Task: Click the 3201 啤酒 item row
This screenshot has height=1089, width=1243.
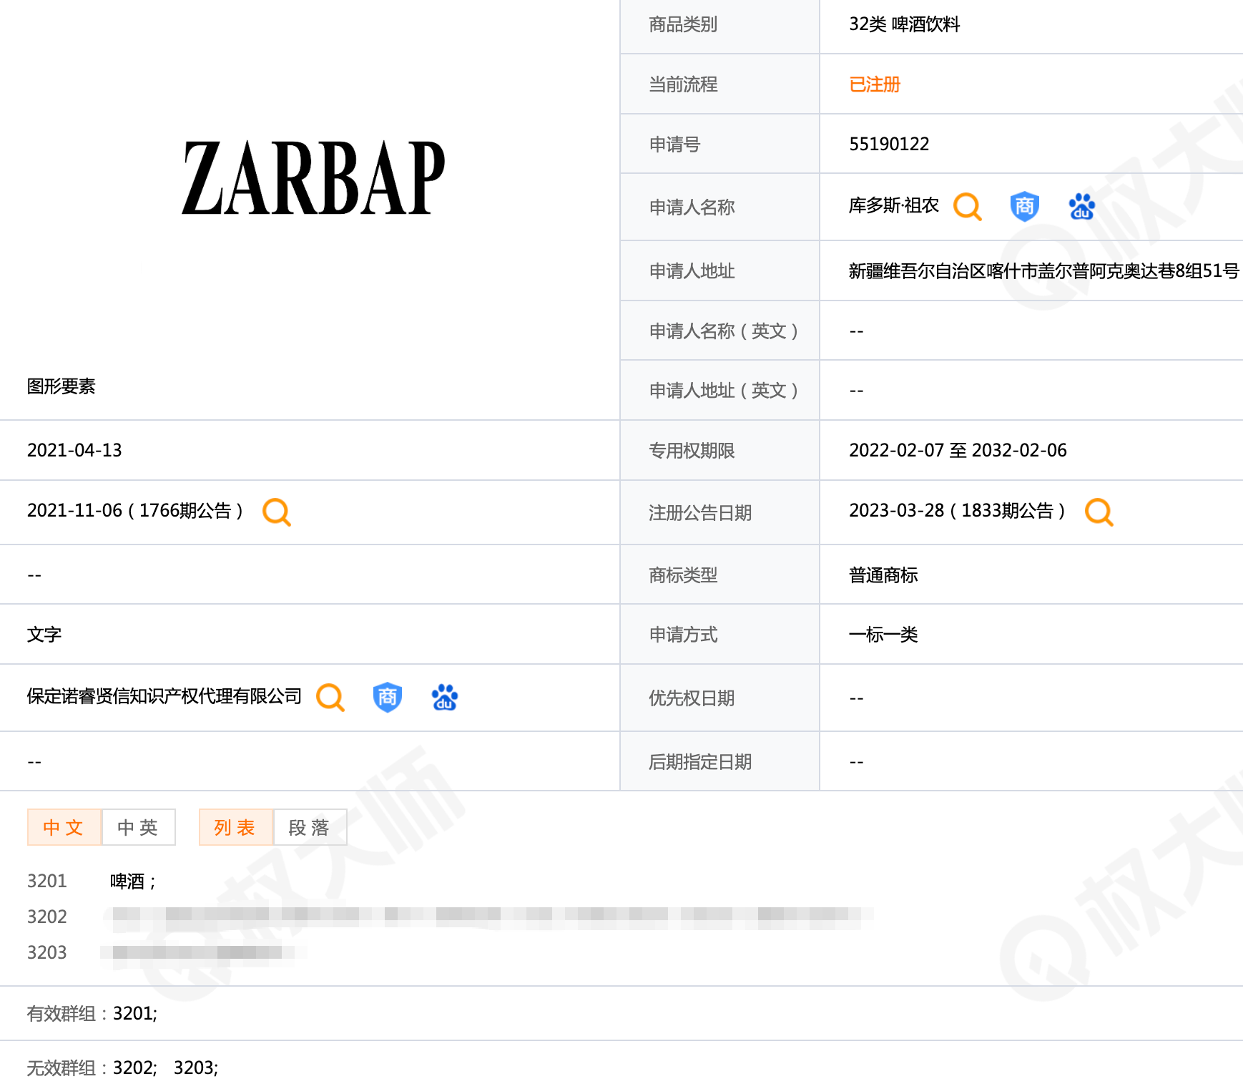Action: 132,881
